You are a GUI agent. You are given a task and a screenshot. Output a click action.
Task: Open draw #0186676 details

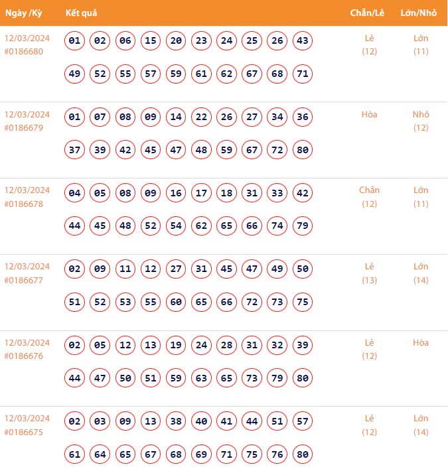click(24, 356)
